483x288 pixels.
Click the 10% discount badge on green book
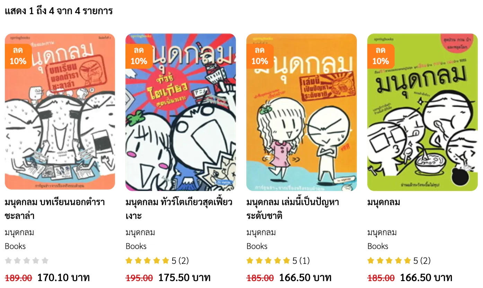click(x=381, y=56)
